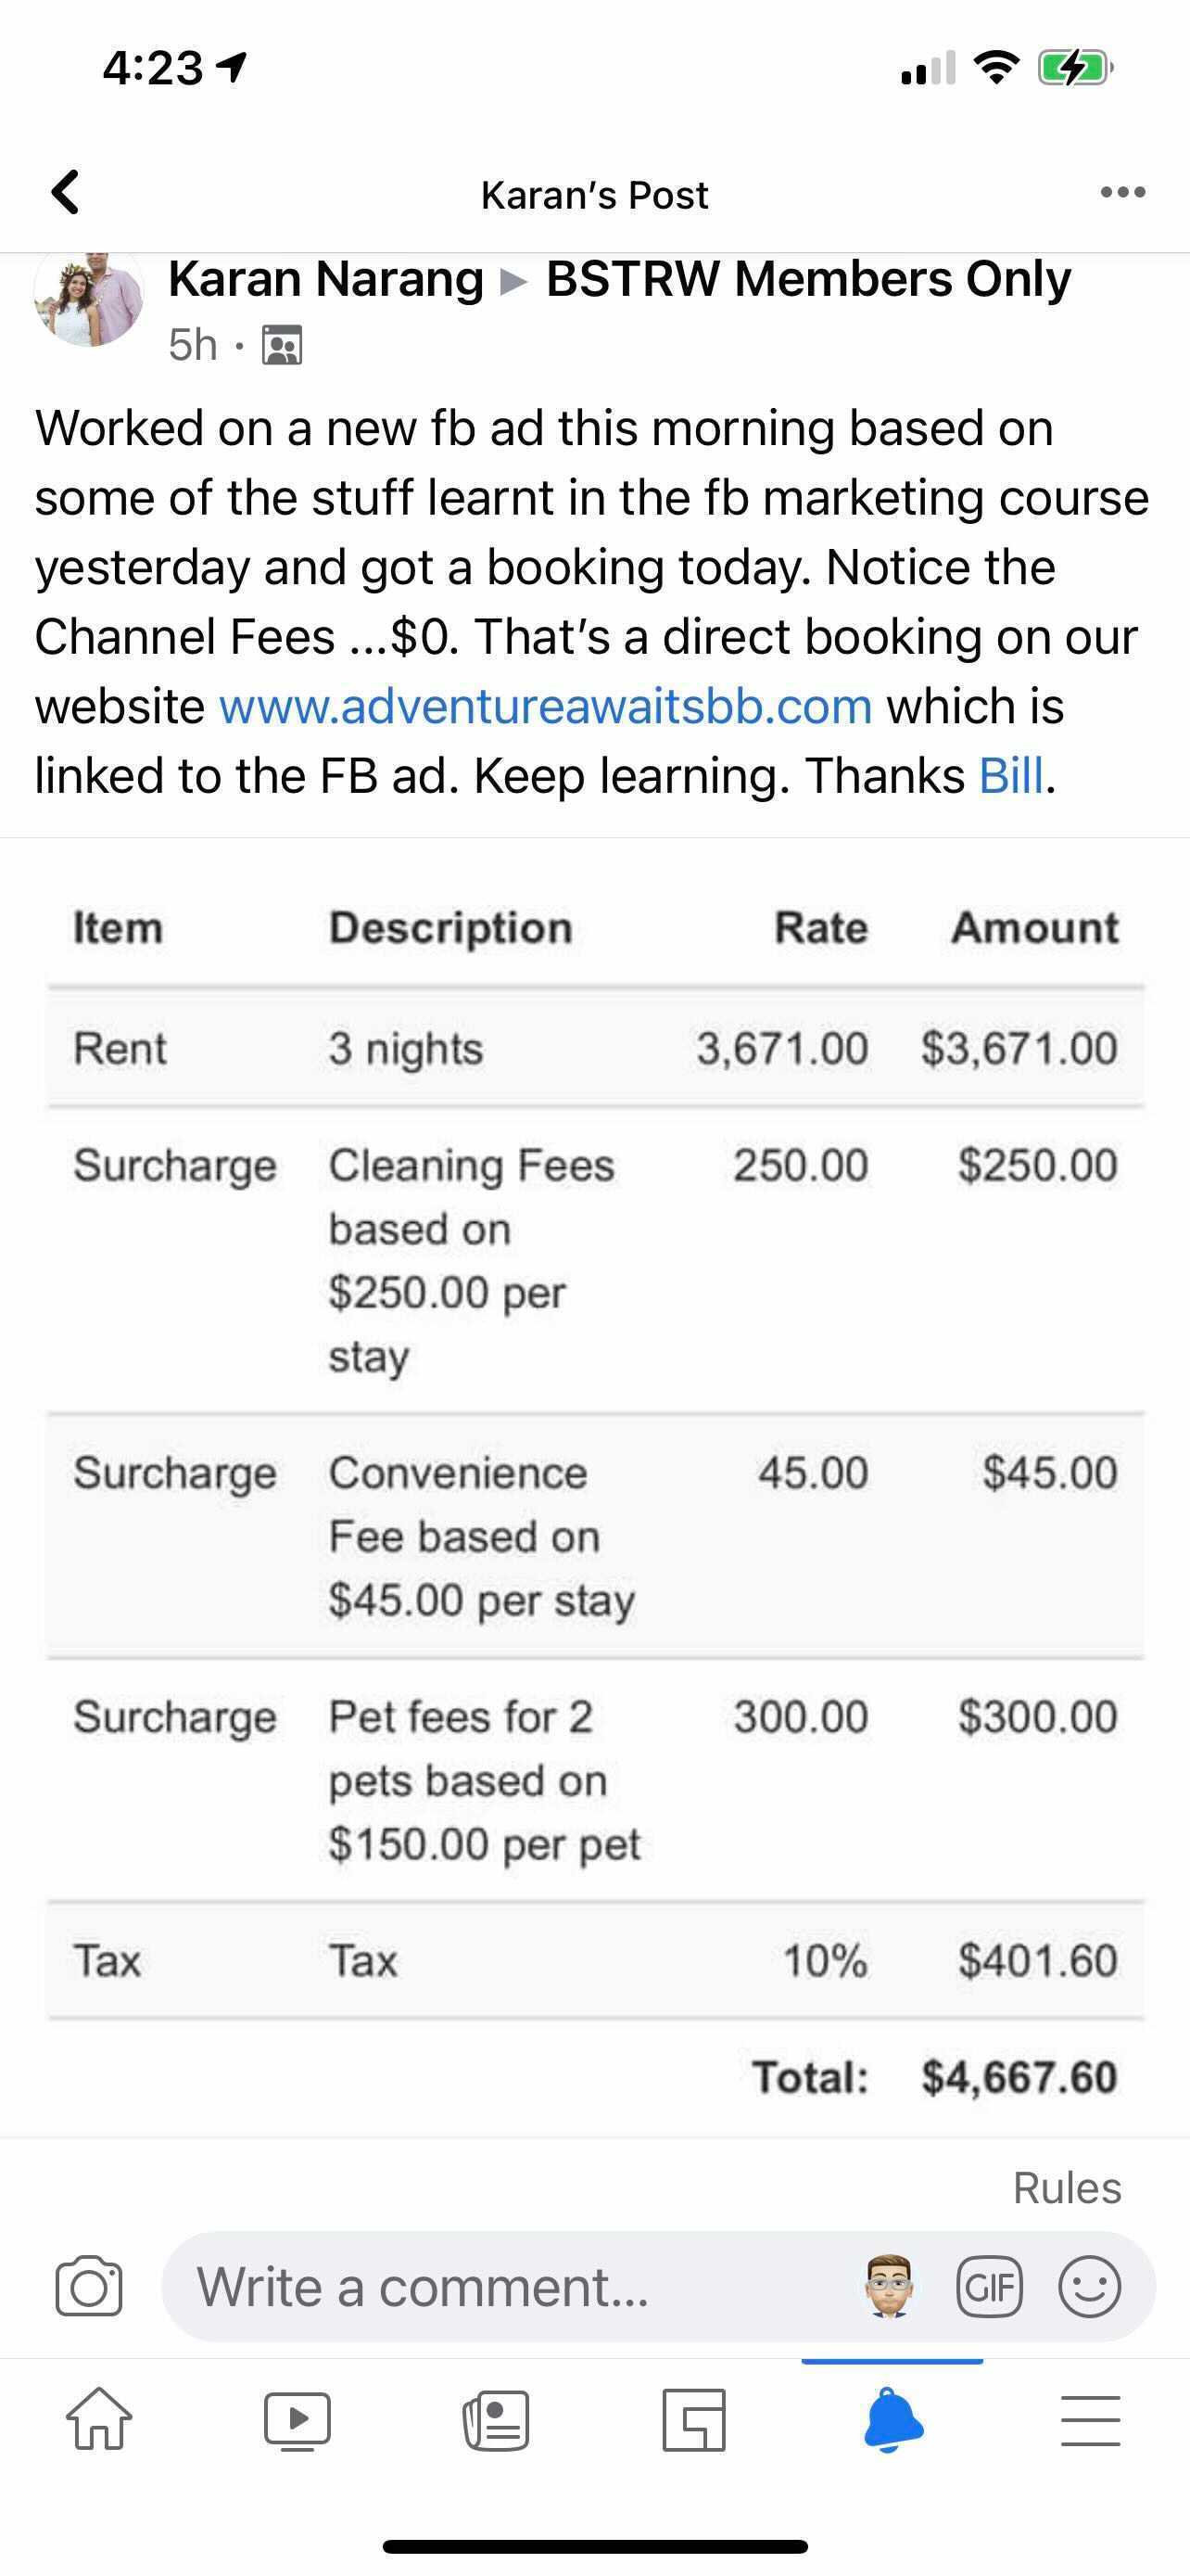The image size is (1190, 2576).
Task: Open the three-dot more options menu
Action: point(1122,192)
